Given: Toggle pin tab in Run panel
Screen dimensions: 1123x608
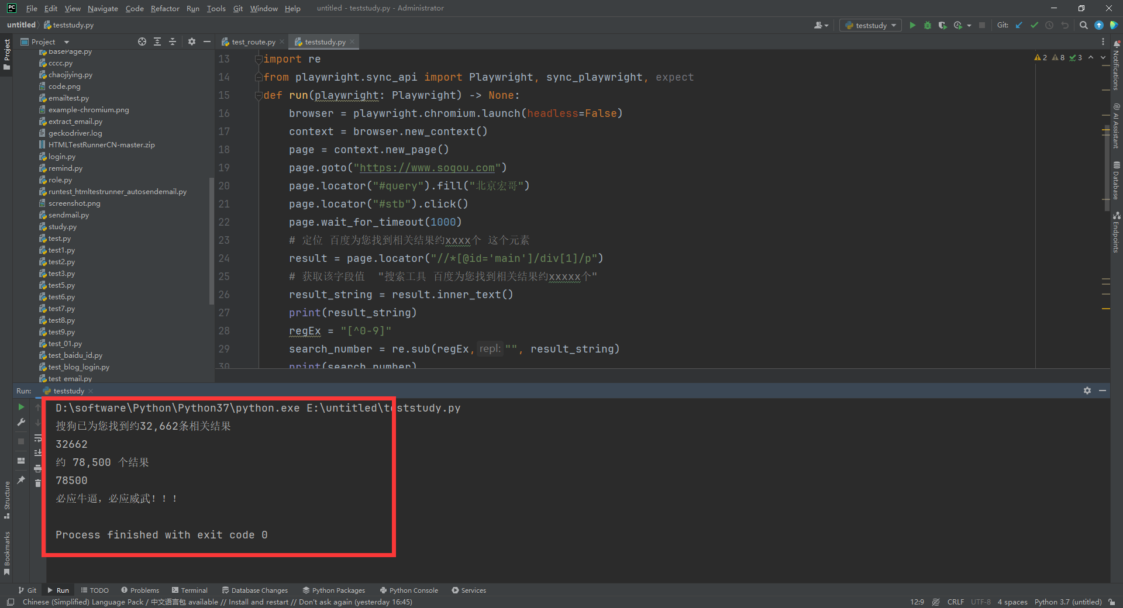Looking at the screenshot, I should (21, 480).
